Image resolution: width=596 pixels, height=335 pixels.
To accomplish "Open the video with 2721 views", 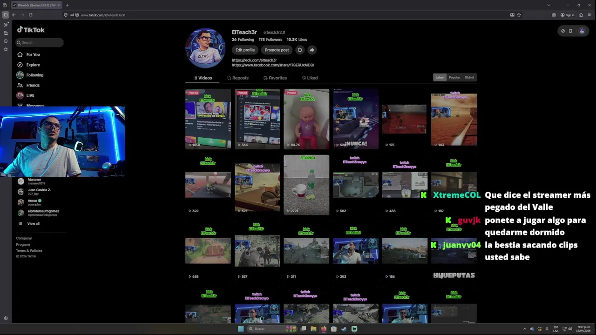I will point(306,185).
